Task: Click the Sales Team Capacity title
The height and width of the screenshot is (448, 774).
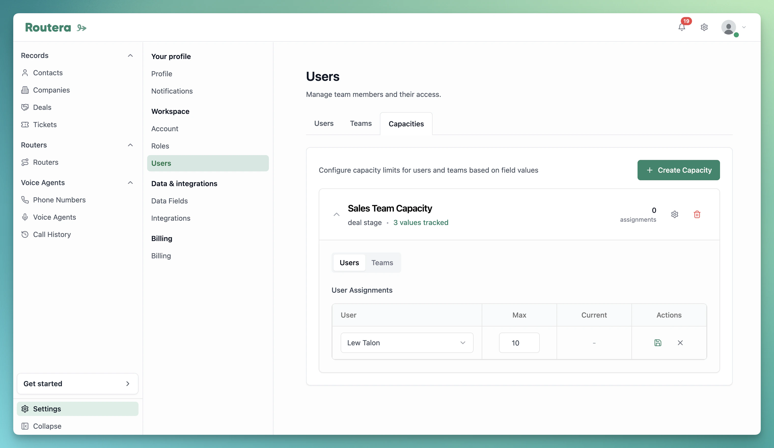Action: pyautogui.click(x=390, y=208)
